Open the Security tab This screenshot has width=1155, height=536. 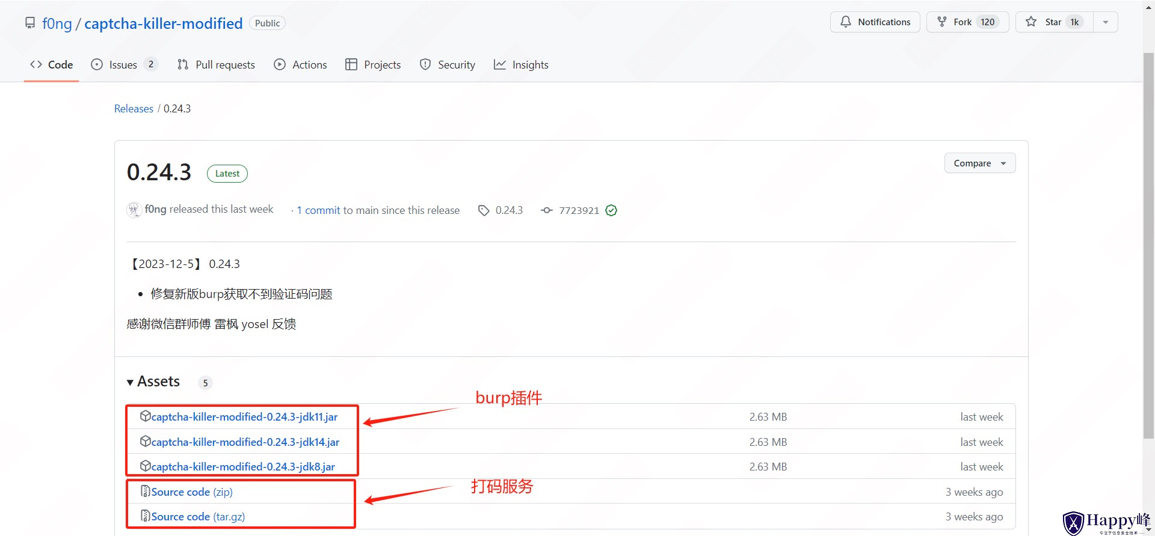pos(448,64)
